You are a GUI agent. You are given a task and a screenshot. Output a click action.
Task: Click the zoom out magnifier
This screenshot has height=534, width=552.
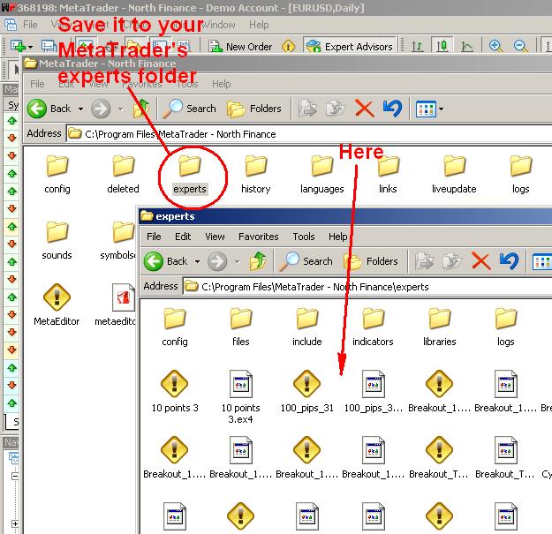tap(520, 47)
